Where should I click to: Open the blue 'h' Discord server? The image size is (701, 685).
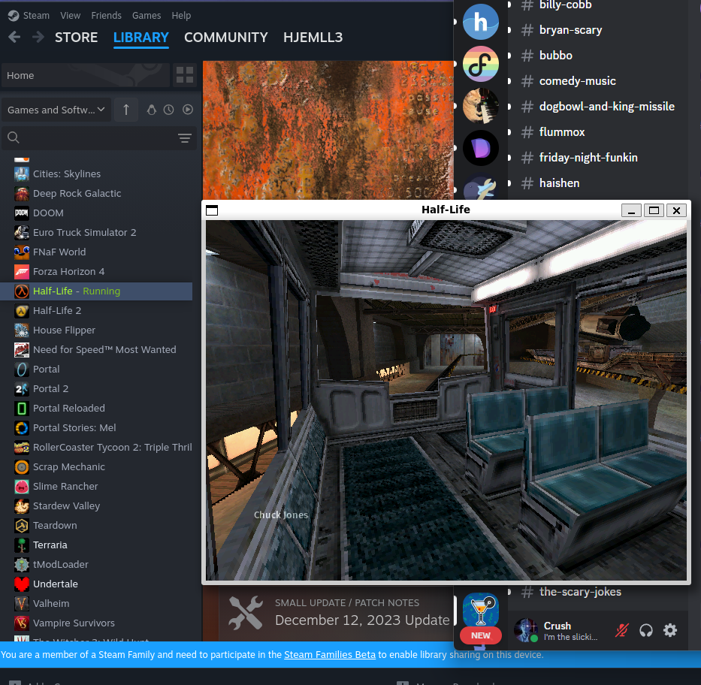[481, 22]
